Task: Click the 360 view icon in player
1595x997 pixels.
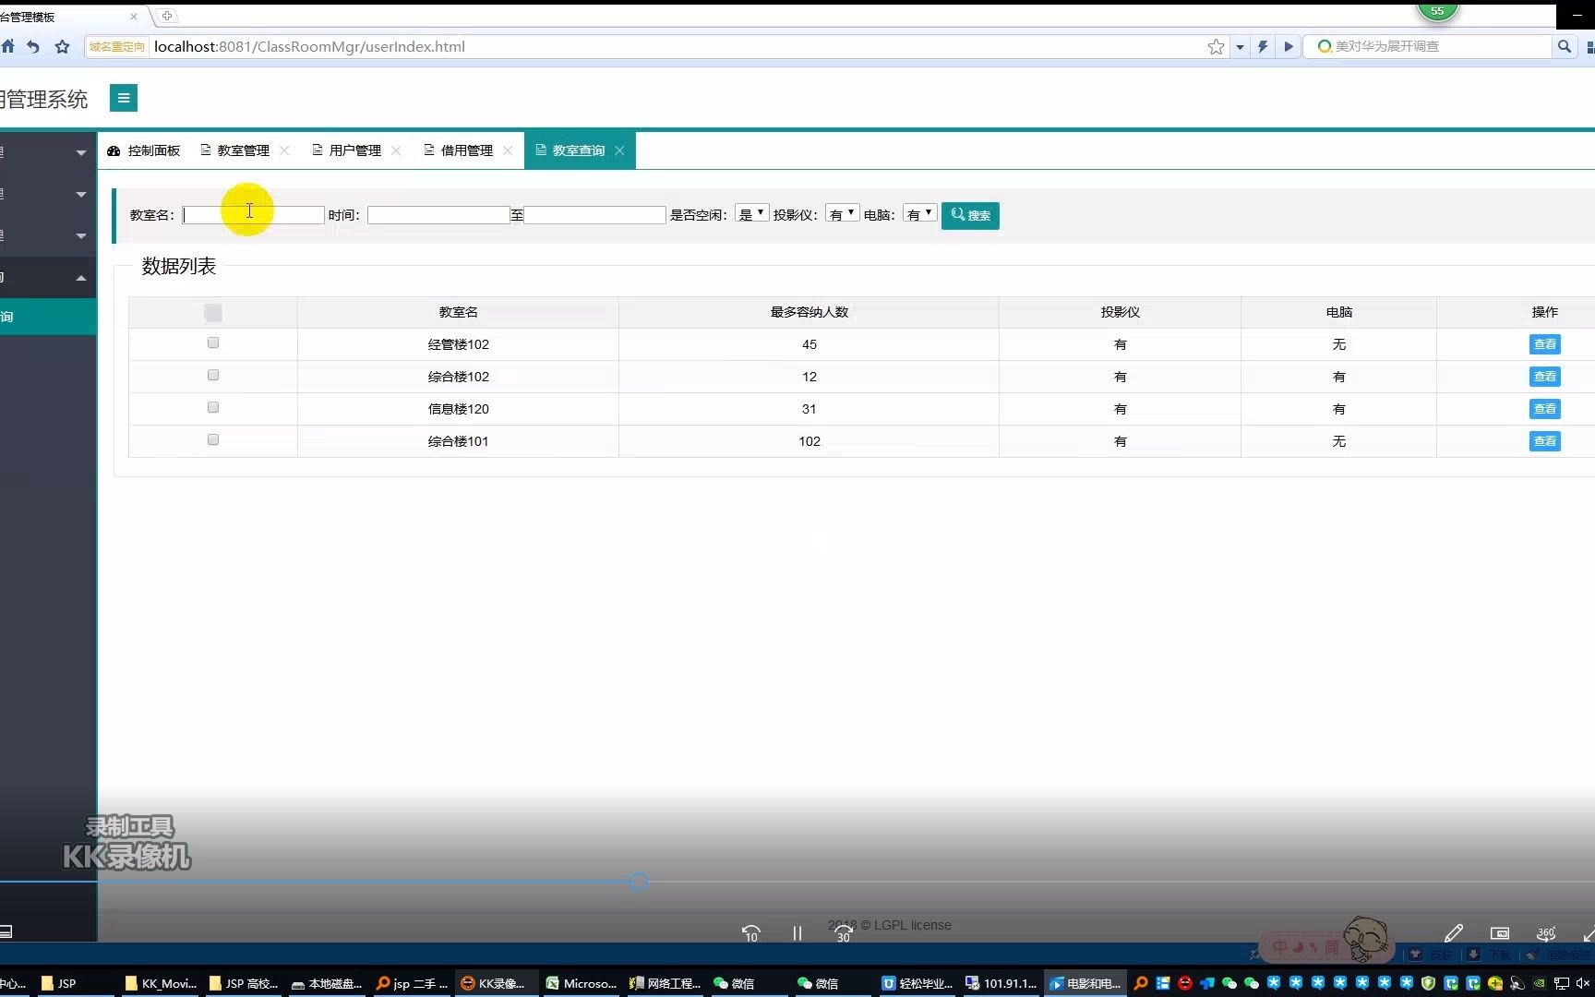Action: click(x=1546, y=933)
